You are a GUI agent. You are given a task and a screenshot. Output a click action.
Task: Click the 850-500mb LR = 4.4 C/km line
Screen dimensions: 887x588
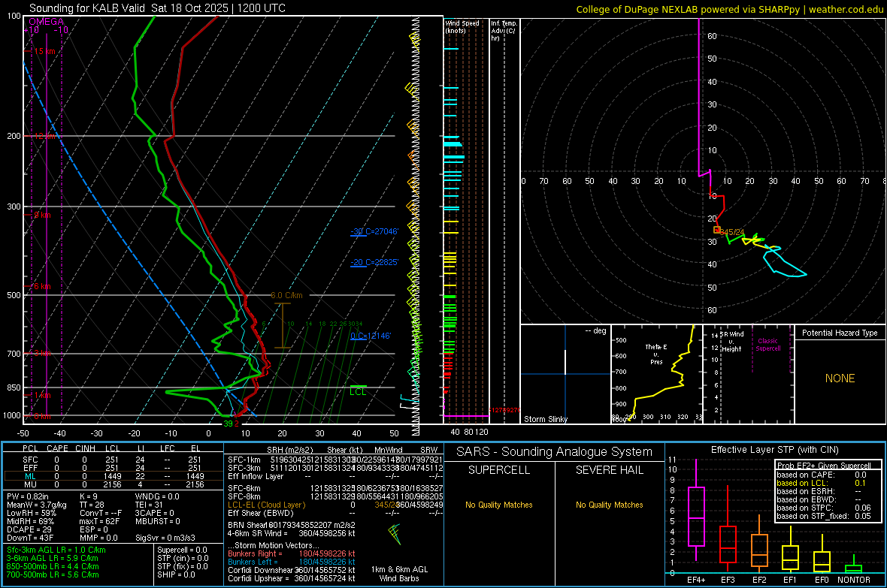53,566
